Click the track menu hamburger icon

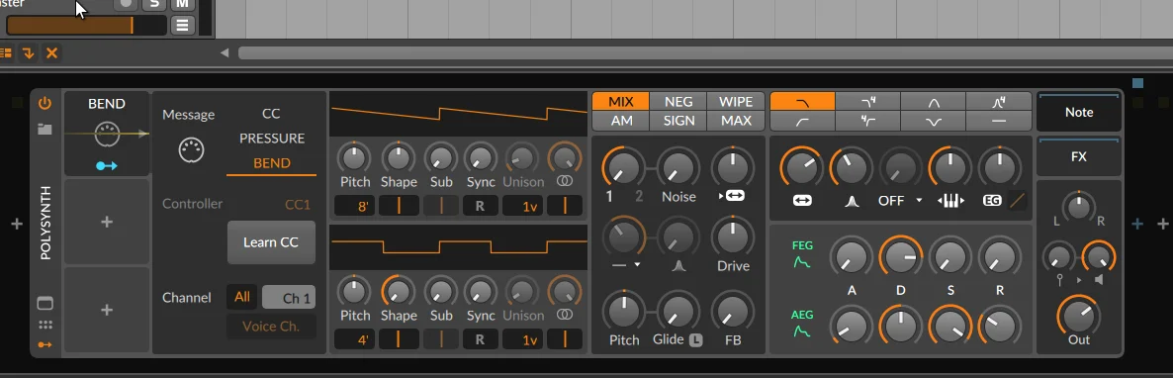[182, 25]
